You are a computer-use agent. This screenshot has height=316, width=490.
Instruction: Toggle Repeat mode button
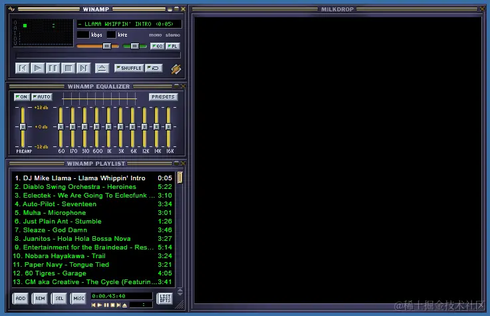click(154, 68)
